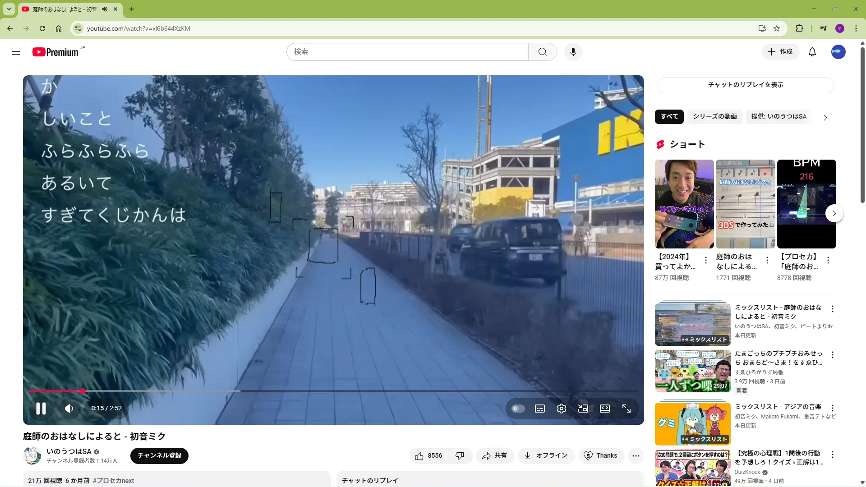The width and height of the screenshot is (866, 487).
Task: Select シリーズの動画 filter chip
Action: click(714, 116)
